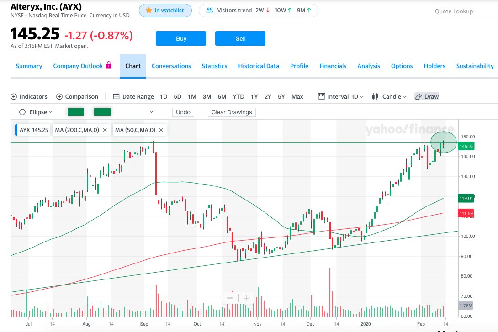The width and height of the screenshot is (498, 332).
Task: Click the lock icon beside Company Outlook
Action: click(109, 65)
